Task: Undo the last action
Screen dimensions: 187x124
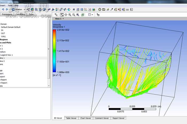Action: [3, 10]
